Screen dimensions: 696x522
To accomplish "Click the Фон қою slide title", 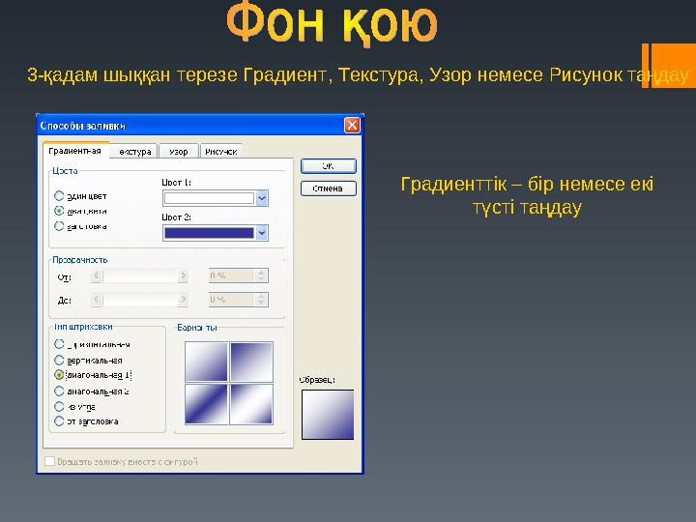I will [332, 22].
